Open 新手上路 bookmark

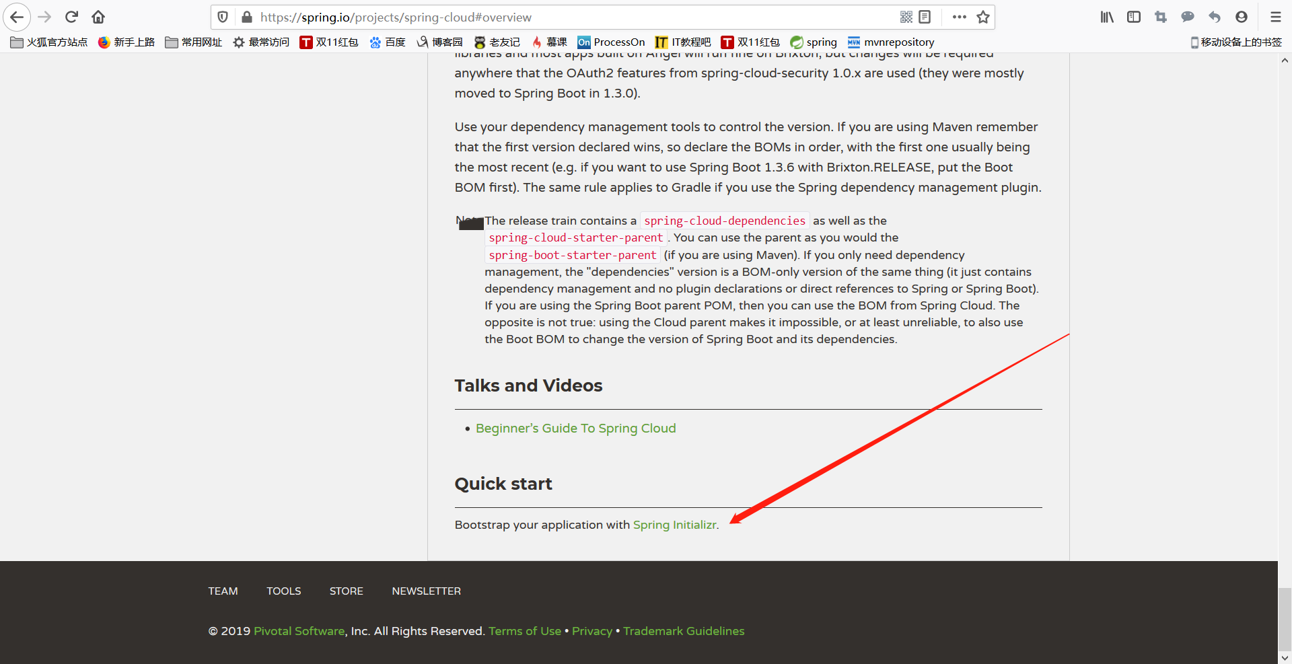(127, 42)
